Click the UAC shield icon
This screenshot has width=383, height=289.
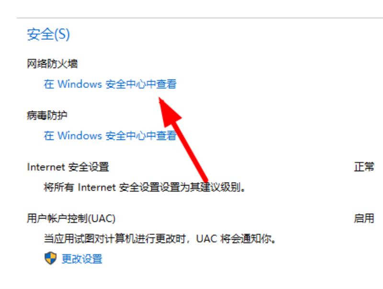51,258
